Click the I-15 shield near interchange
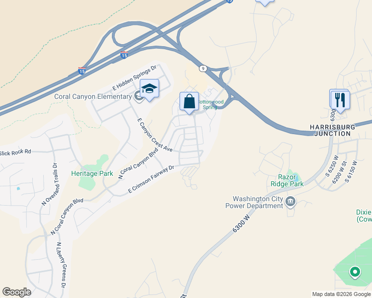372x298 pixels. click(x=124, y=55)
